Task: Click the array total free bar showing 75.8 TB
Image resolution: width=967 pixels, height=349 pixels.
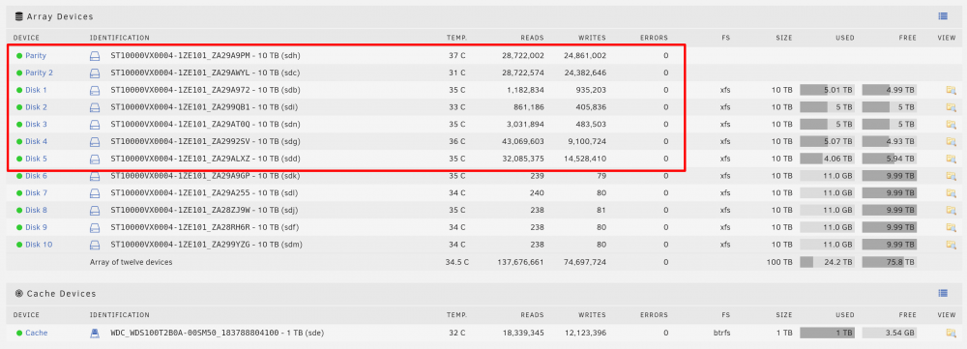Action: 890,262
